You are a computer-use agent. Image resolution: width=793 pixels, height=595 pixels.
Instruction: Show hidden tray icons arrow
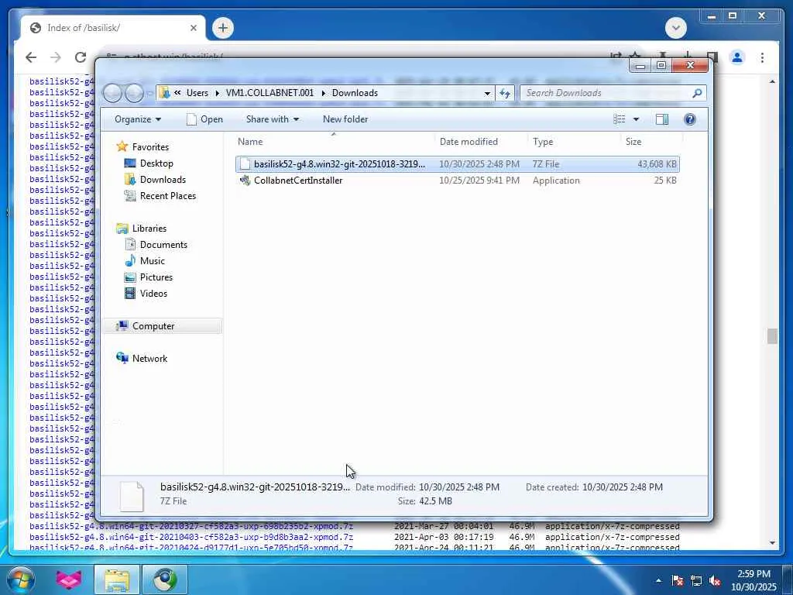pyautogui.click(x=658, y=580)
